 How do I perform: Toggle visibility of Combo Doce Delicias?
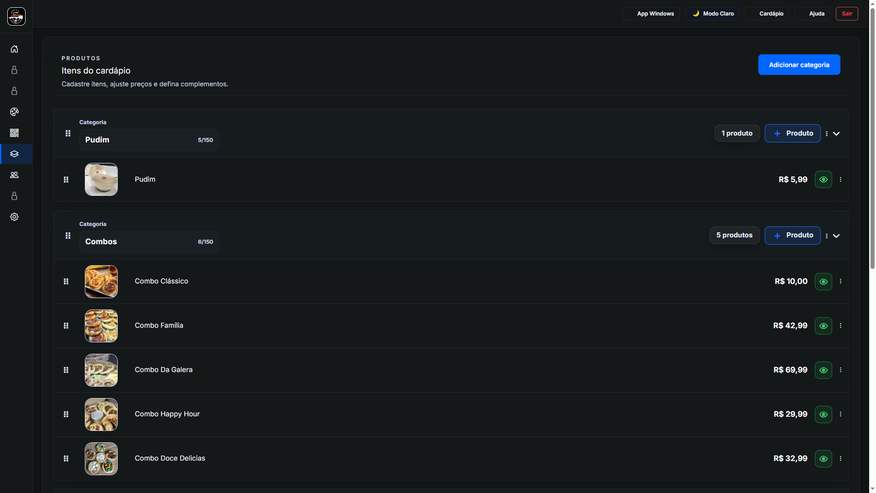823,459
